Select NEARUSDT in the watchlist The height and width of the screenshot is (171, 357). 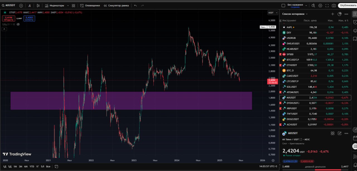(x=315, y=49)
